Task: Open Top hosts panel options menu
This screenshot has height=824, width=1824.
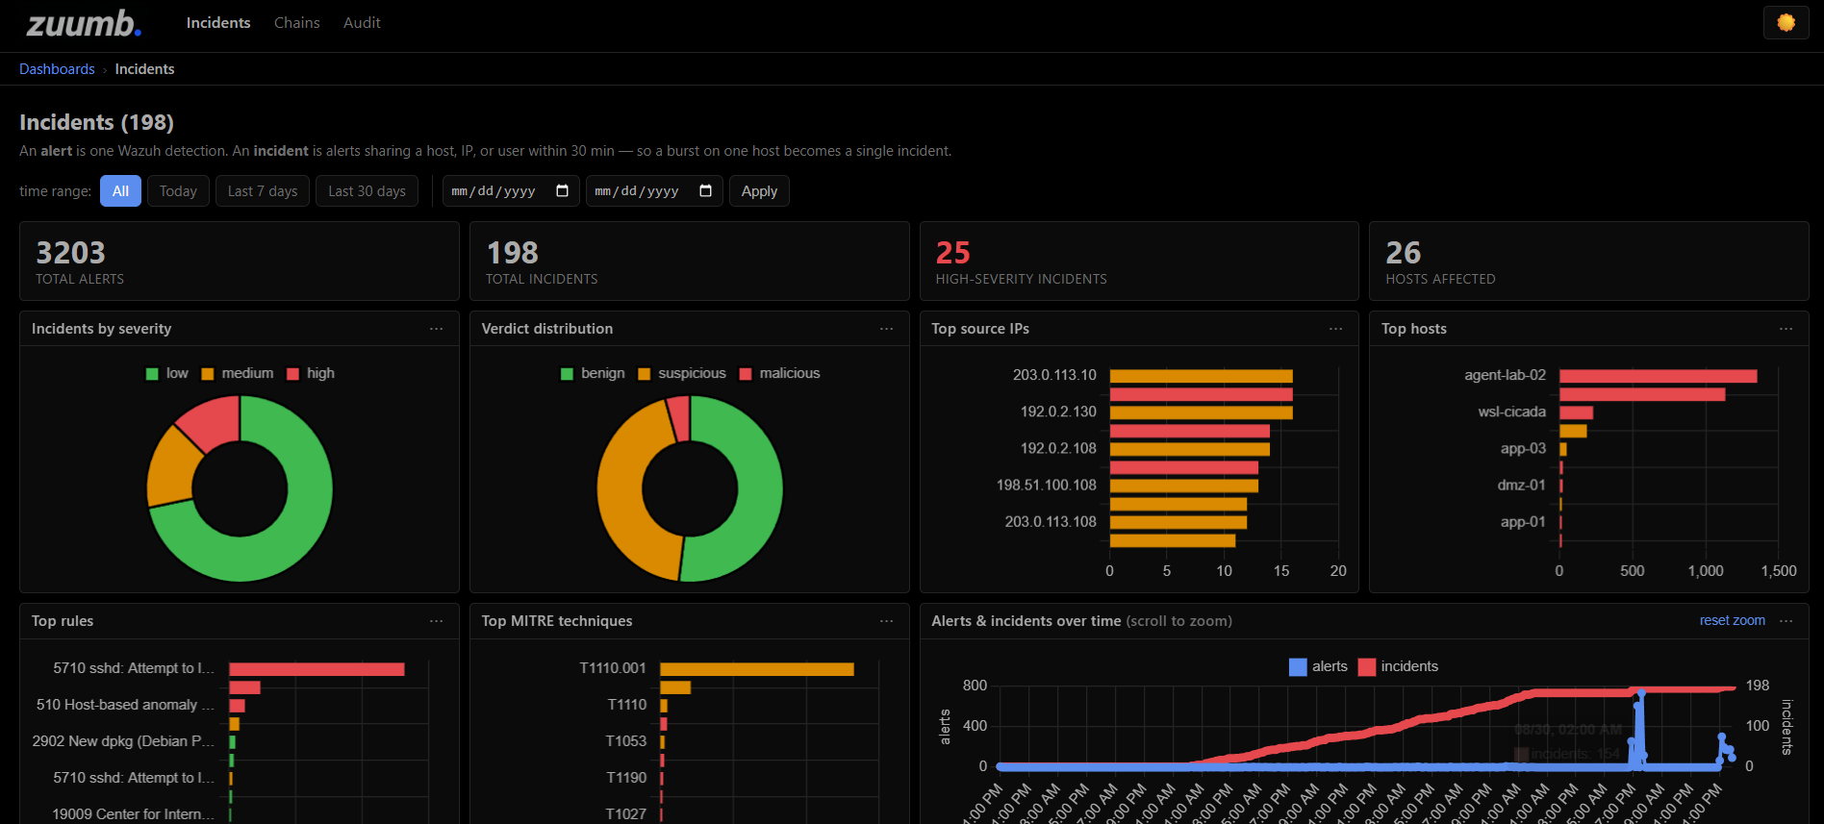Action: tap(1786, 329)
